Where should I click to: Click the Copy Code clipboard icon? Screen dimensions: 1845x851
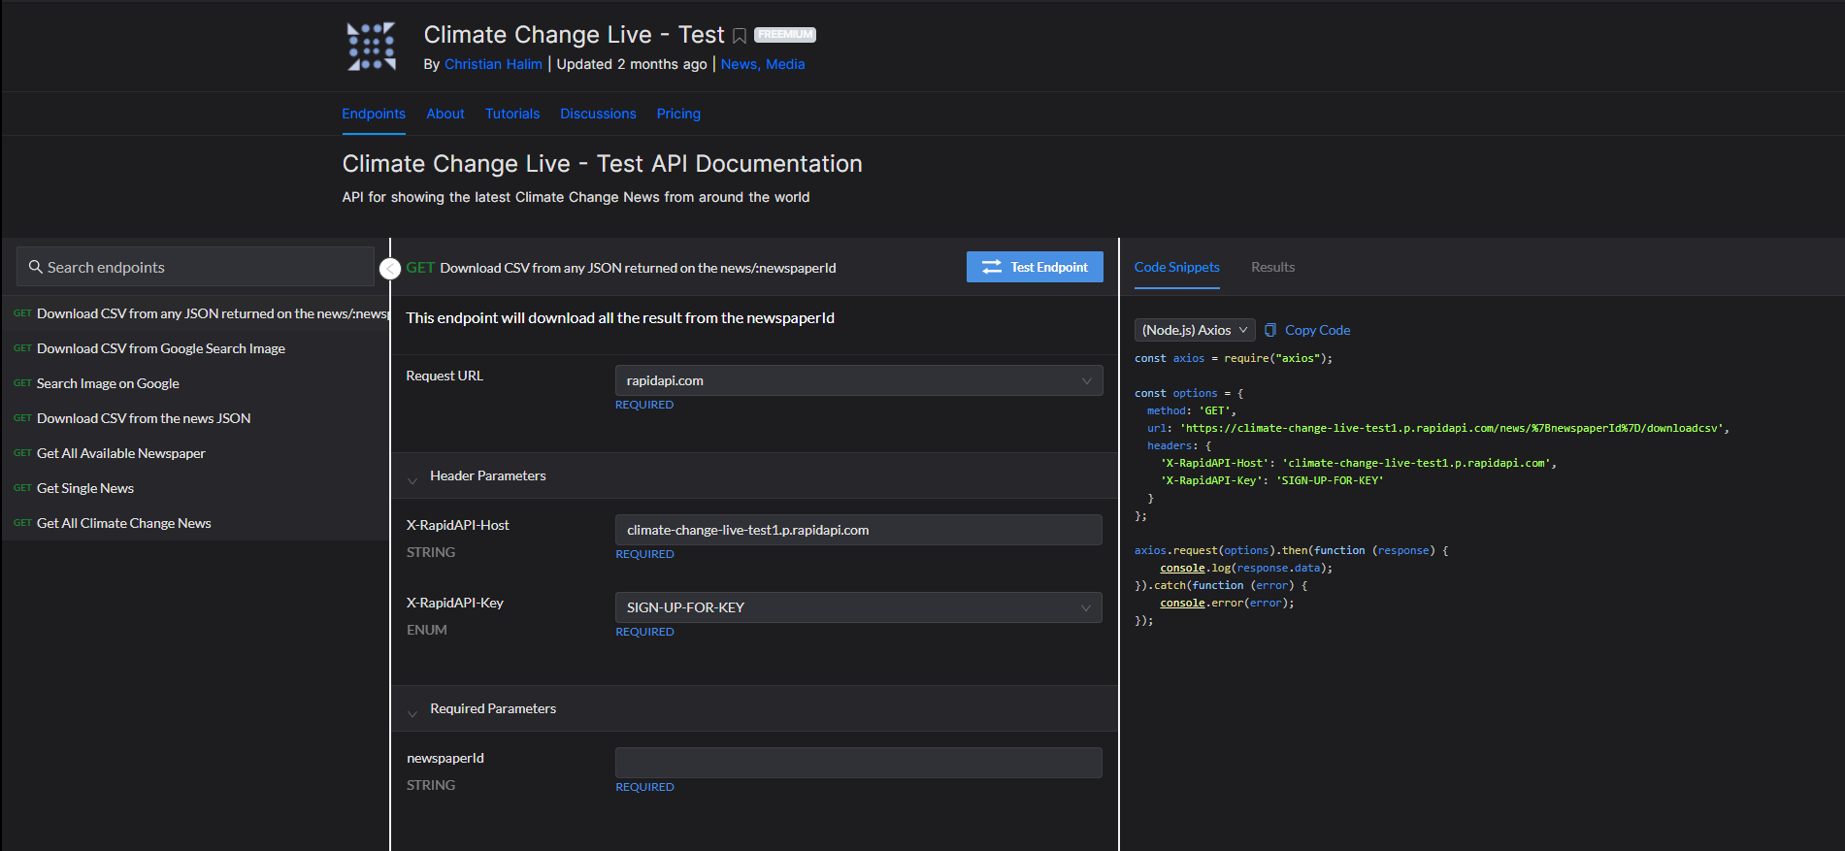[1270, 330]
